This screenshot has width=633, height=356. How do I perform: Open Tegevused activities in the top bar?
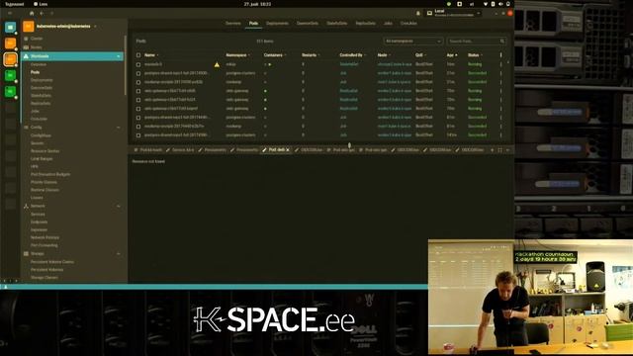15,4
